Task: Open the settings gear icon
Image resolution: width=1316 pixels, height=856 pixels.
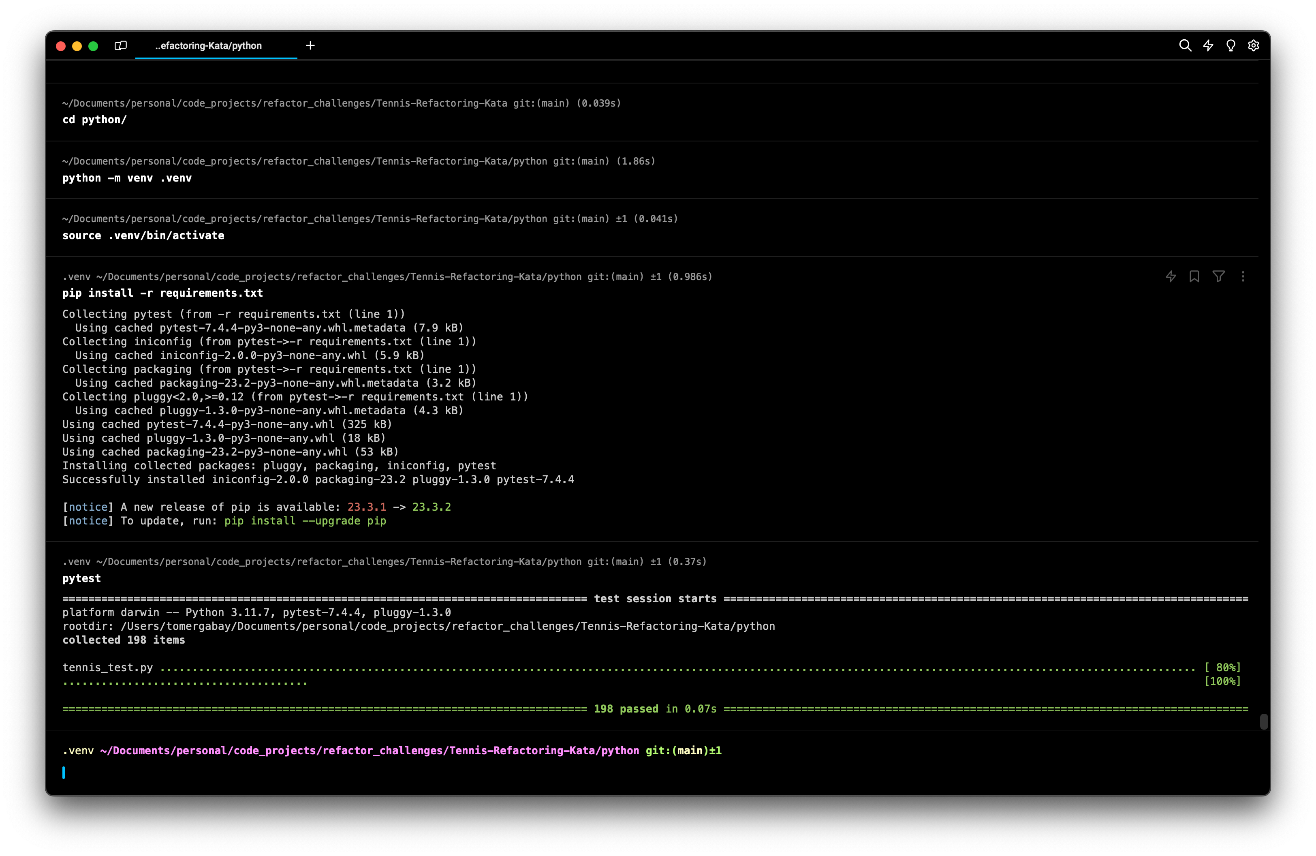Action: [1254, 45]
